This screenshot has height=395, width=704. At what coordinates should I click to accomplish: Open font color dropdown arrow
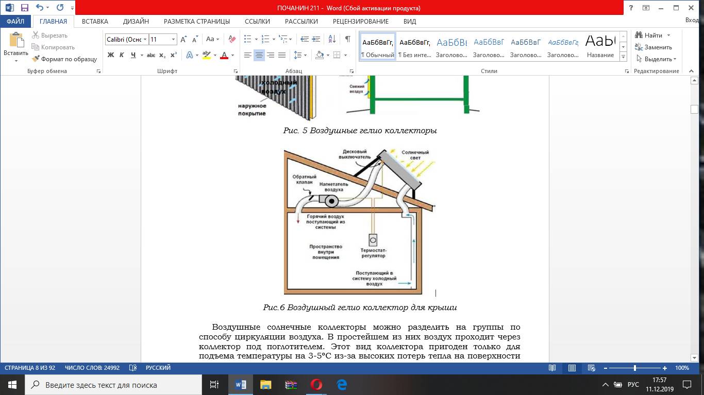coord(232,55)
